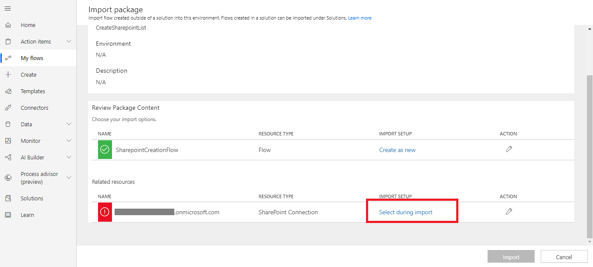Click the Import package title

(115, 9)
